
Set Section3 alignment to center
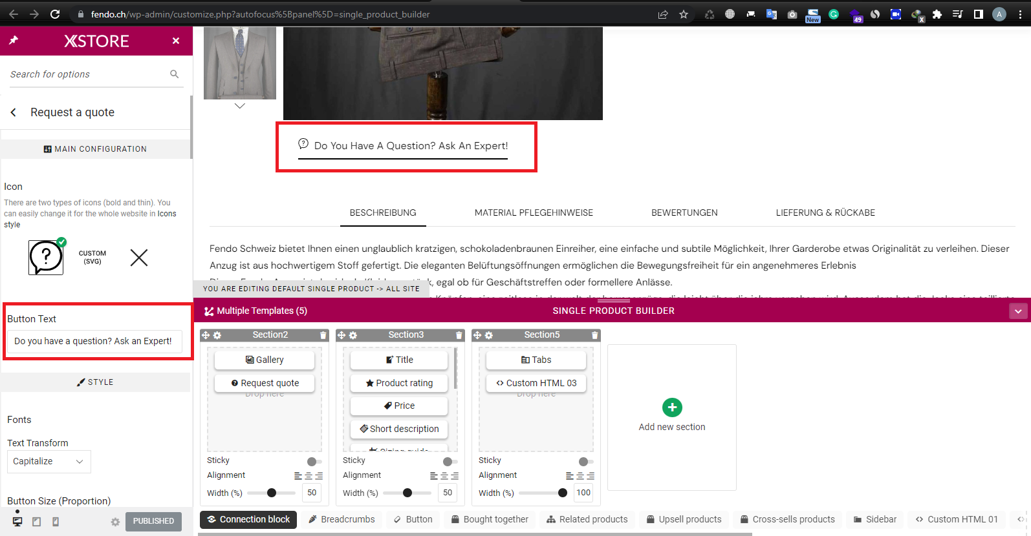pos(444,476)
